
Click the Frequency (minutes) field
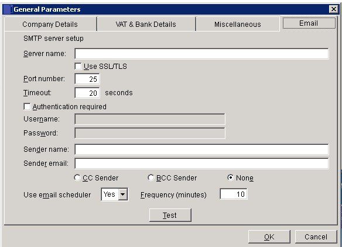click(x=234, y=194)
